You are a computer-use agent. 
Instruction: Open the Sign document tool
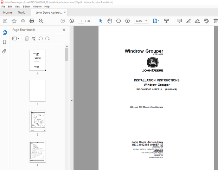[x=197, y=21]
